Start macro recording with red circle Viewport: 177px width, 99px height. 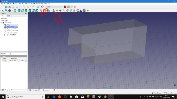[x=65, y=7]
